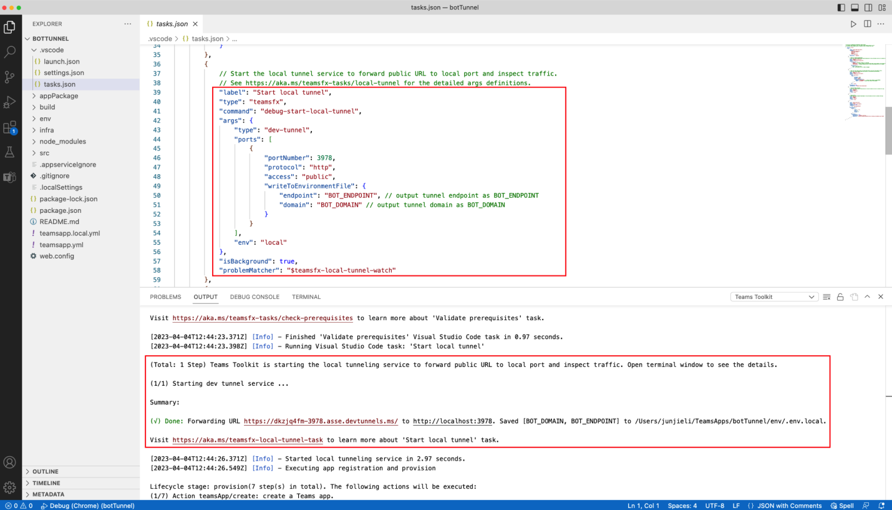This screenshot has width=892, height=510.
Task: Open the Manage gear icon
Action: click(9, 487)
